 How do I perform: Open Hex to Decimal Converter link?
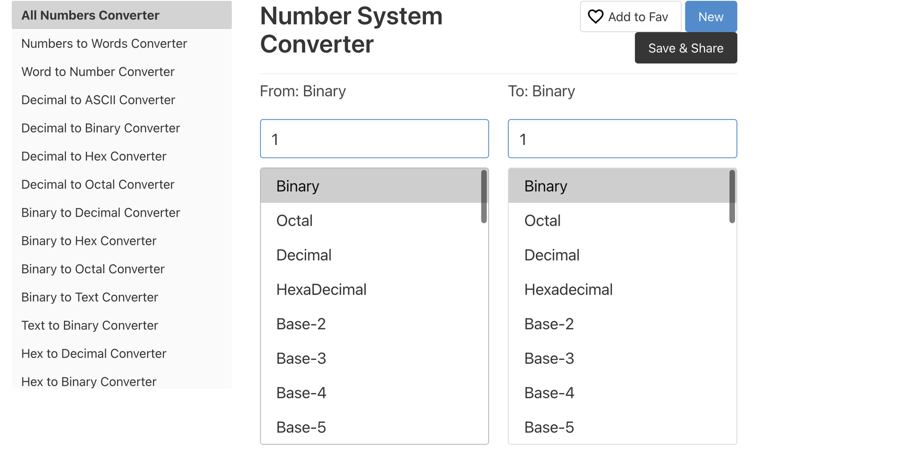[94, 353]
